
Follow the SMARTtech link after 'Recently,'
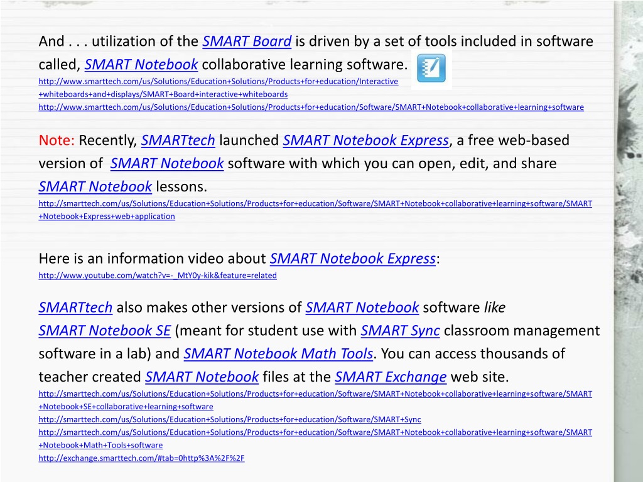(178, 141)
